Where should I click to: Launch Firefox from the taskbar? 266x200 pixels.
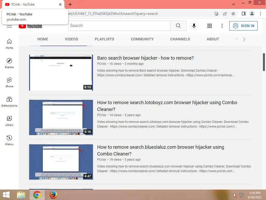pos(53,195)
